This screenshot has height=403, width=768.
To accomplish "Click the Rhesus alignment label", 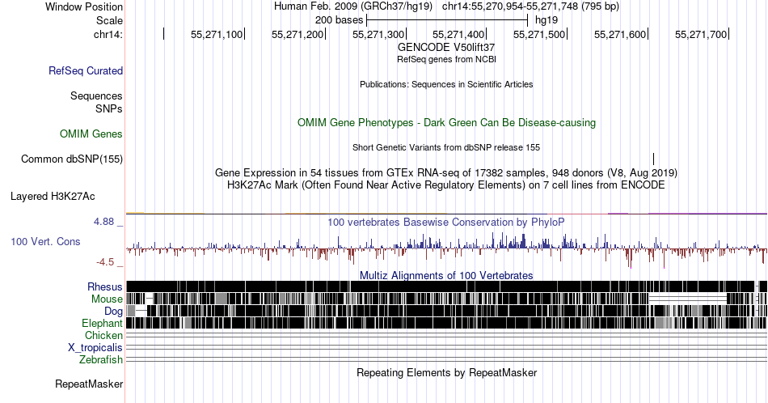I will tap(105, 286).
